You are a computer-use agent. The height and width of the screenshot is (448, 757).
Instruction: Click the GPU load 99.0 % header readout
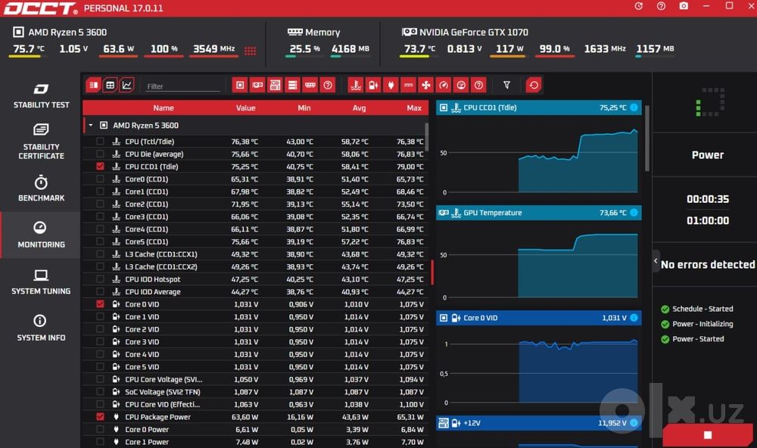[554, 48]
